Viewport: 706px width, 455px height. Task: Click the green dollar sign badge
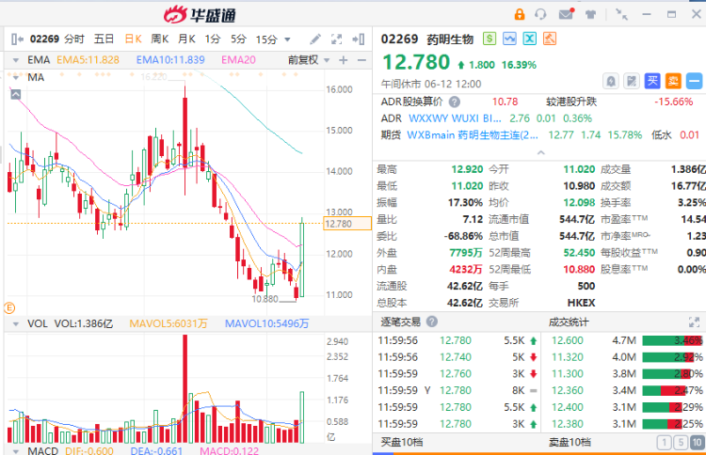[x=489, y=39]
